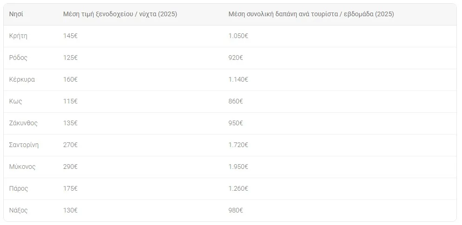Click the Κέρκυρα island cell

pyautogui.click(x=22, y=79)
